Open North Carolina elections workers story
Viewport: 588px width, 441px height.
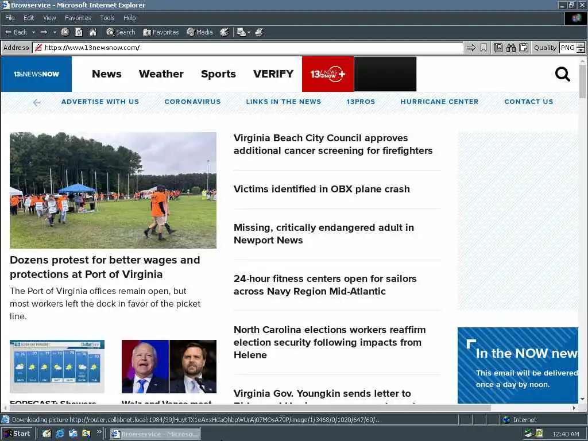[330, 342]
